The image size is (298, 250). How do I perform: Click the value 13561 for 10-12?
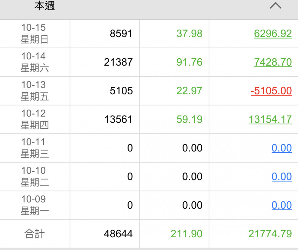click(118, 119)
